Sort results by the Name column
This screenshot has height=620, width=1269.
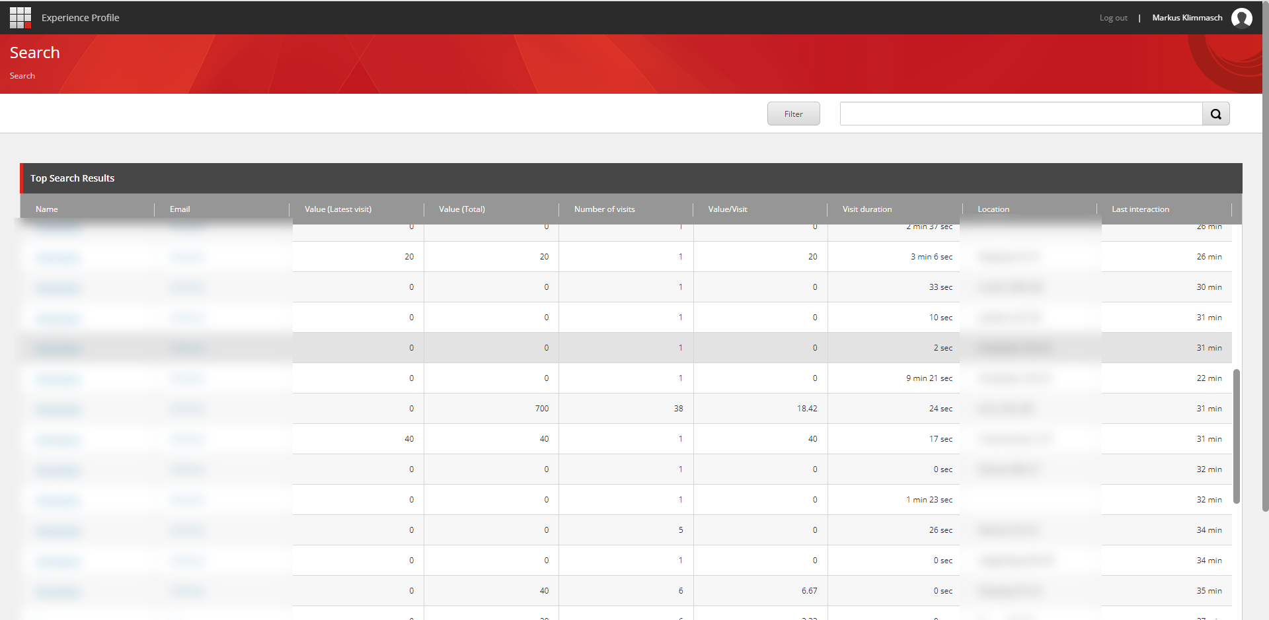pos(47,209)
